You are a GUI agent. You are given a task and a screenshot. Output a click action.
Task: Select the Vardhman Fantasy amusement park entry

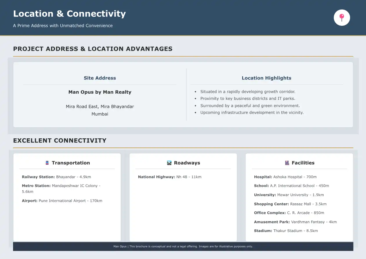click(x=295, y=222)
